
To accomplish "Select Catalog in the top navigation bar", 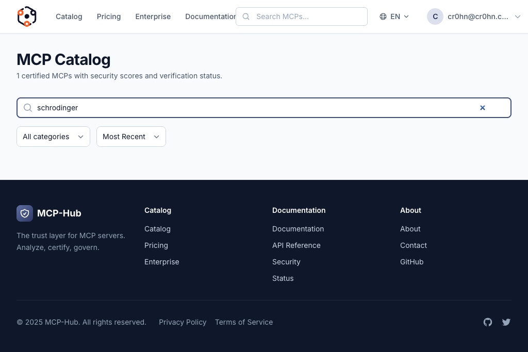I will (69, 16).
